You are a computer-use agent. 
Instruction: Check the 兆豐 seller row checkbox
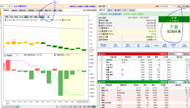point(99,105)
